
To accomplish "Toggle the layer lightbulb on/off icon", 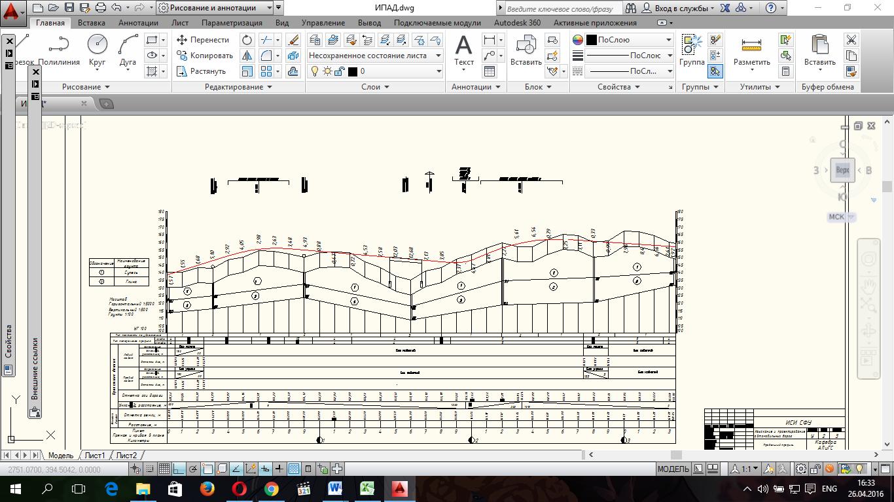I will click(314, 71).
